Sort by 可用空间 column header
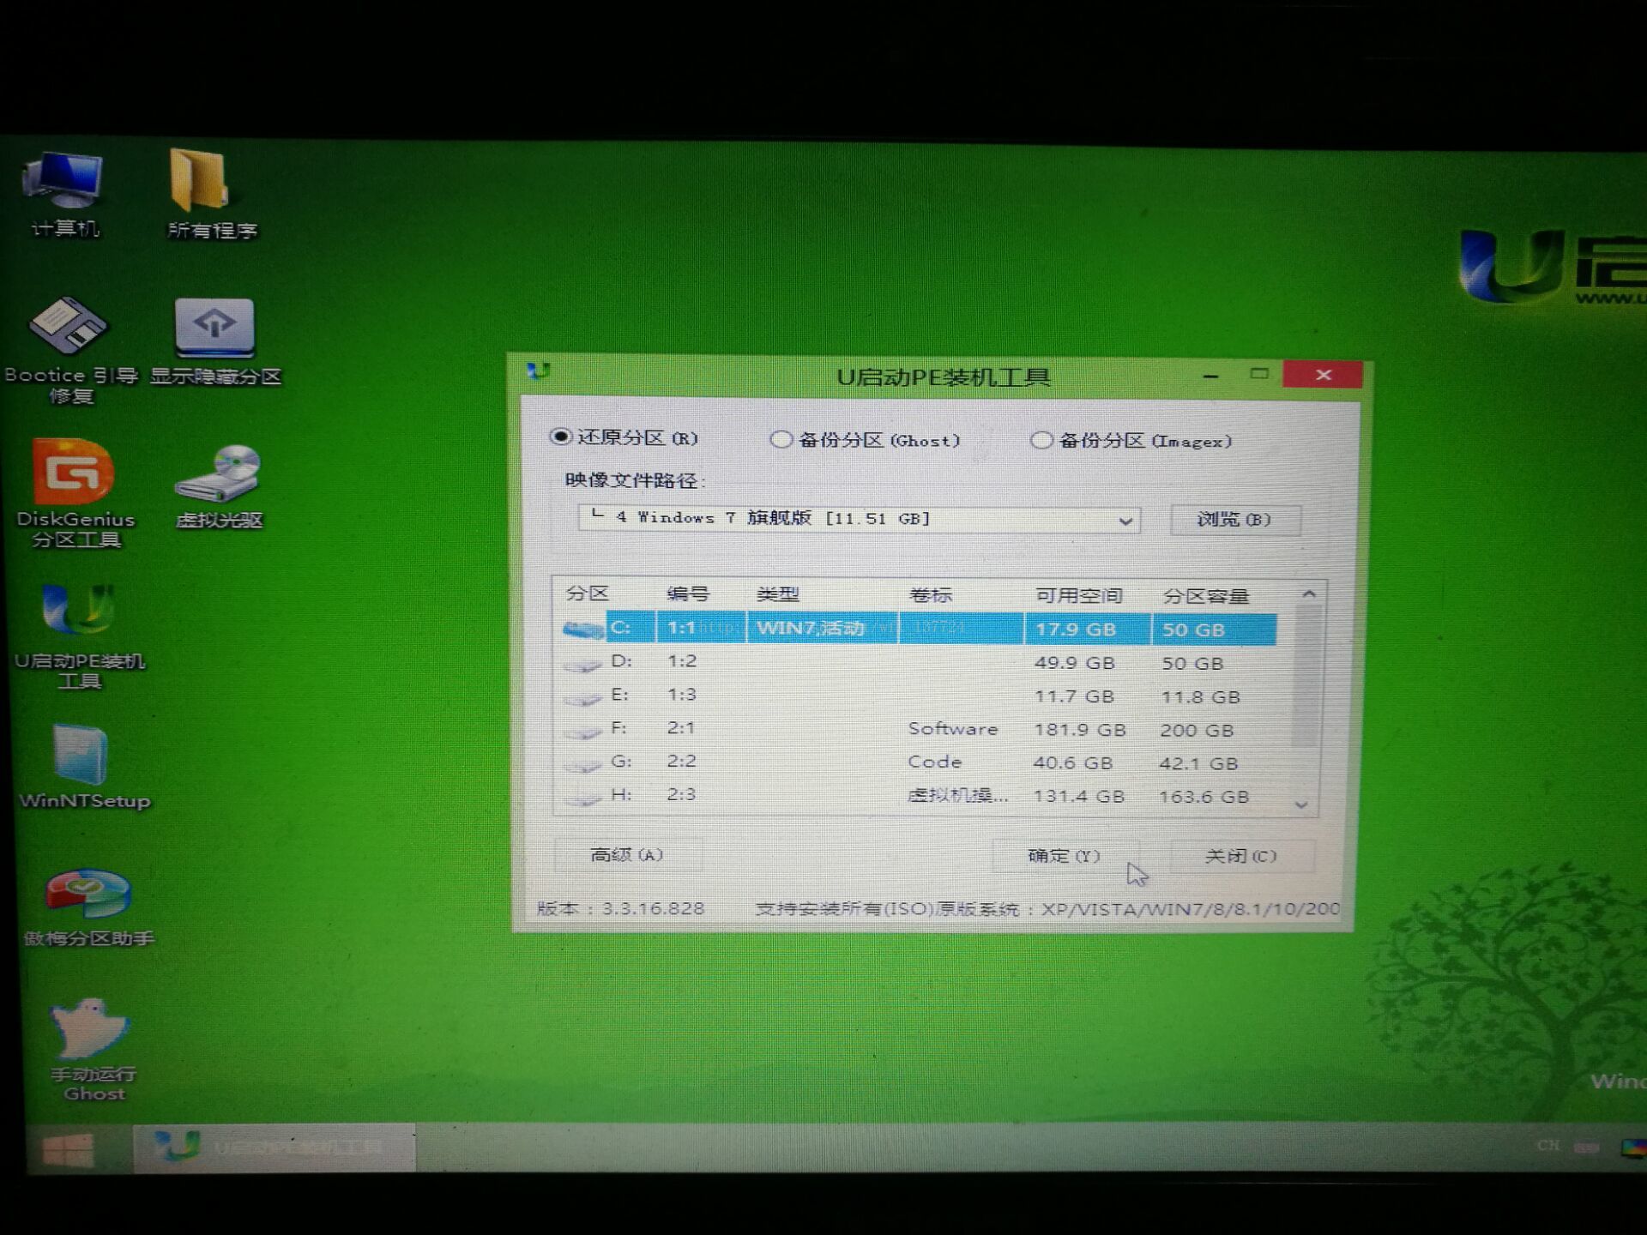Viewport: 1647px width, 1235px height. click(x=1079, y=595)
